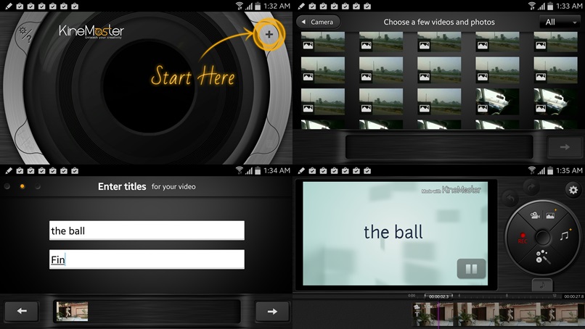Tap the plus button on KineMaster home
The height and width of the screenshot is (329, 585).
pyautogui.click(x=269, y=35)
